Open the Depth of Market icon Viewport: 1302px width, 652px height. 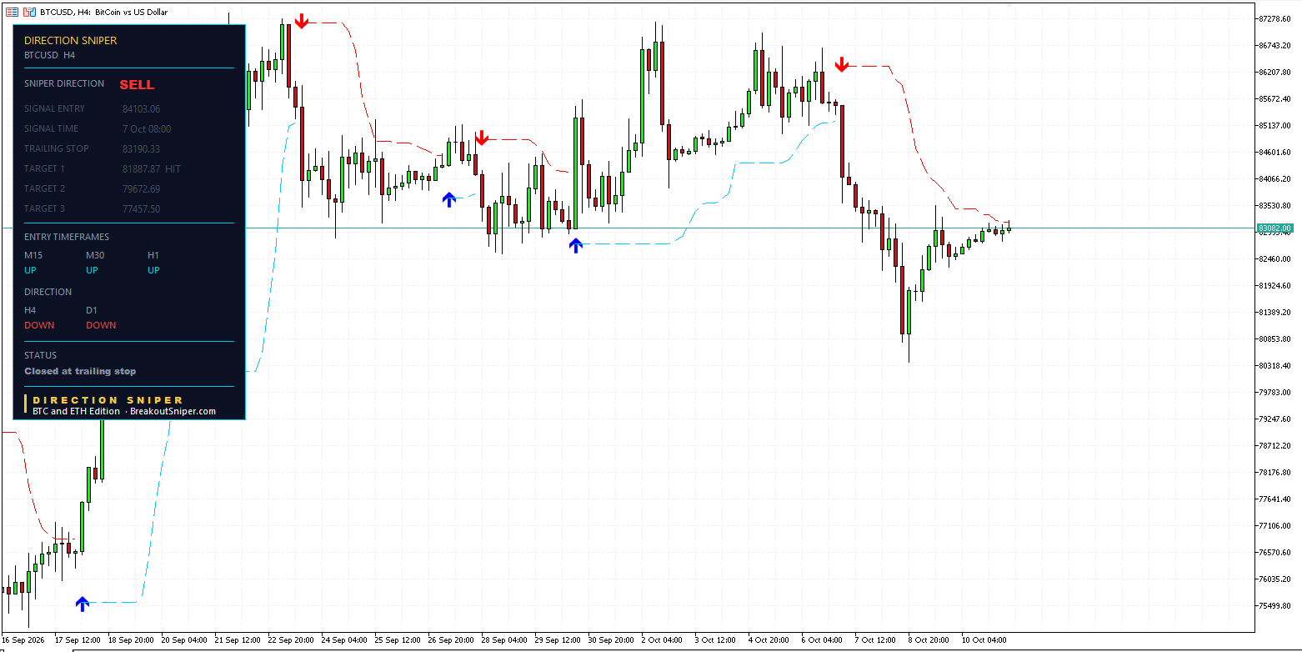12,13
